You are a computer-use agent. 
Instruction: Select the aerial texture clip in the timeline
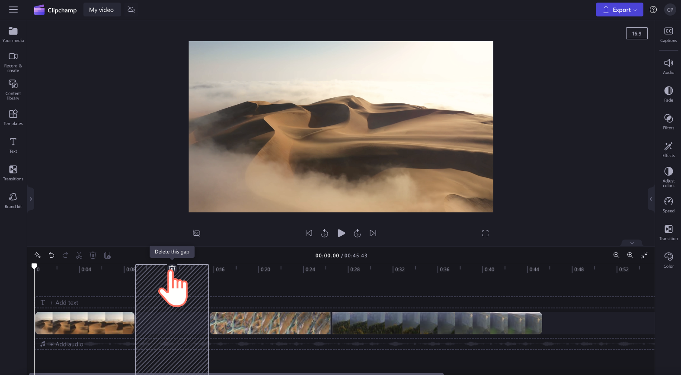pos(270,323)
